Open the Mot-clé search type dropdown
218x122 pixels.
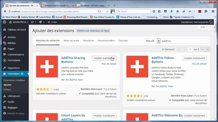pos(152,41)
